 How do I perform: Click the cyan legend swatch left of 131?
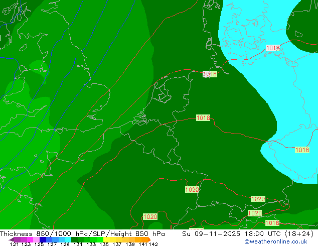(x=68, y=239)
